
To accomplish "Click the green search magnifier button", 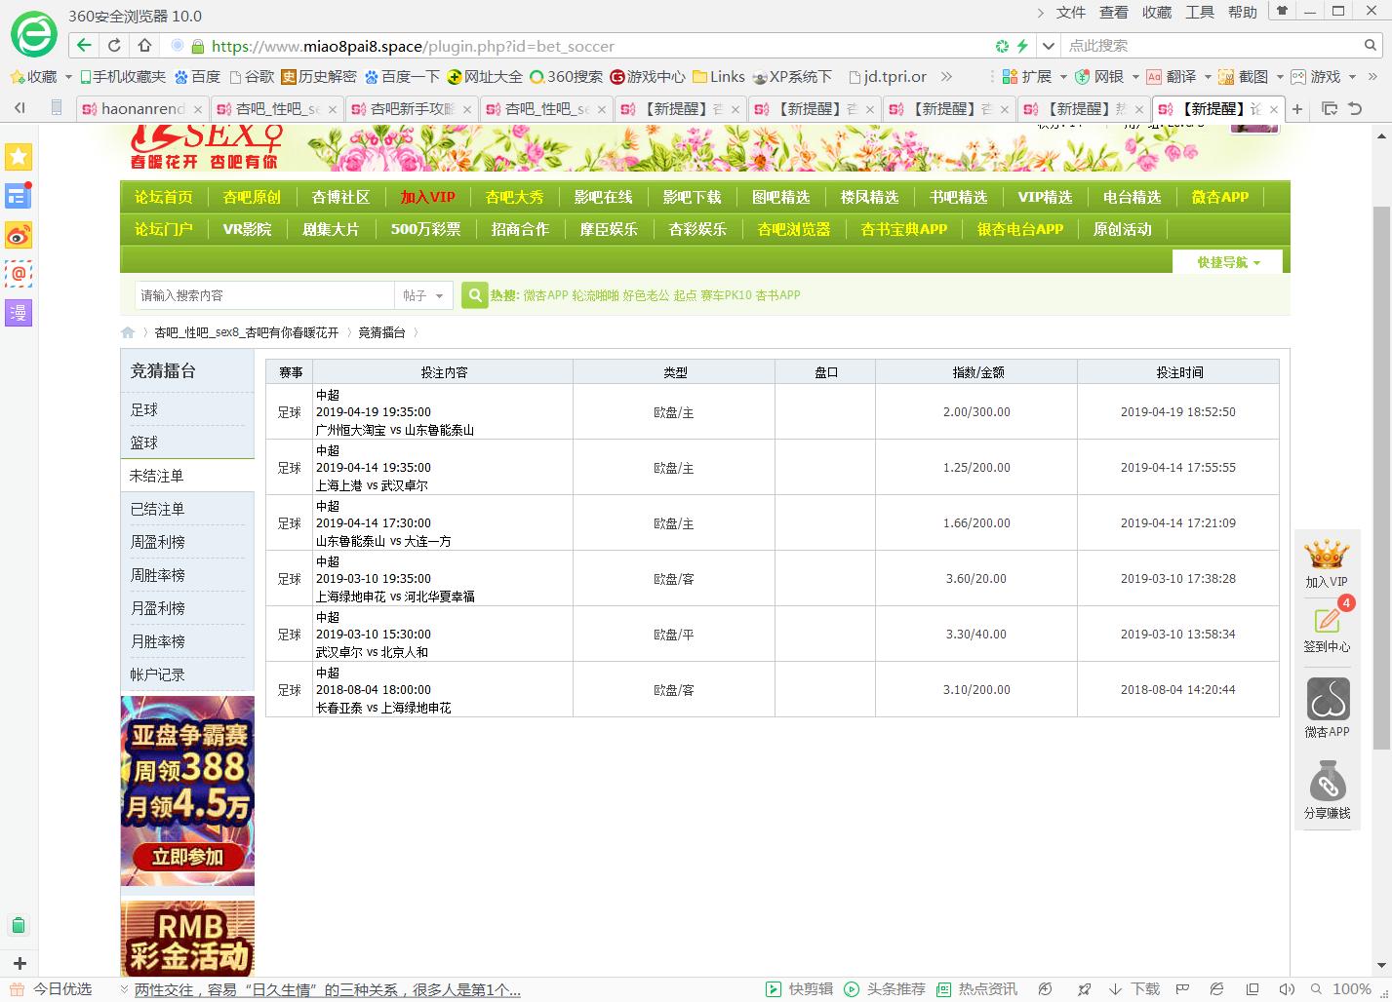I will pos(474,295).
